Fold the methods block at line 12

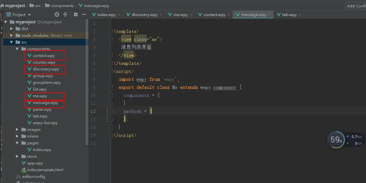point(111,111)
